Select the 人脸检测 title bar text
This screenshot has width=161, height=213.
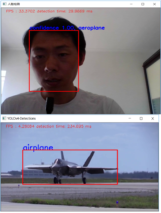[14, 4]
